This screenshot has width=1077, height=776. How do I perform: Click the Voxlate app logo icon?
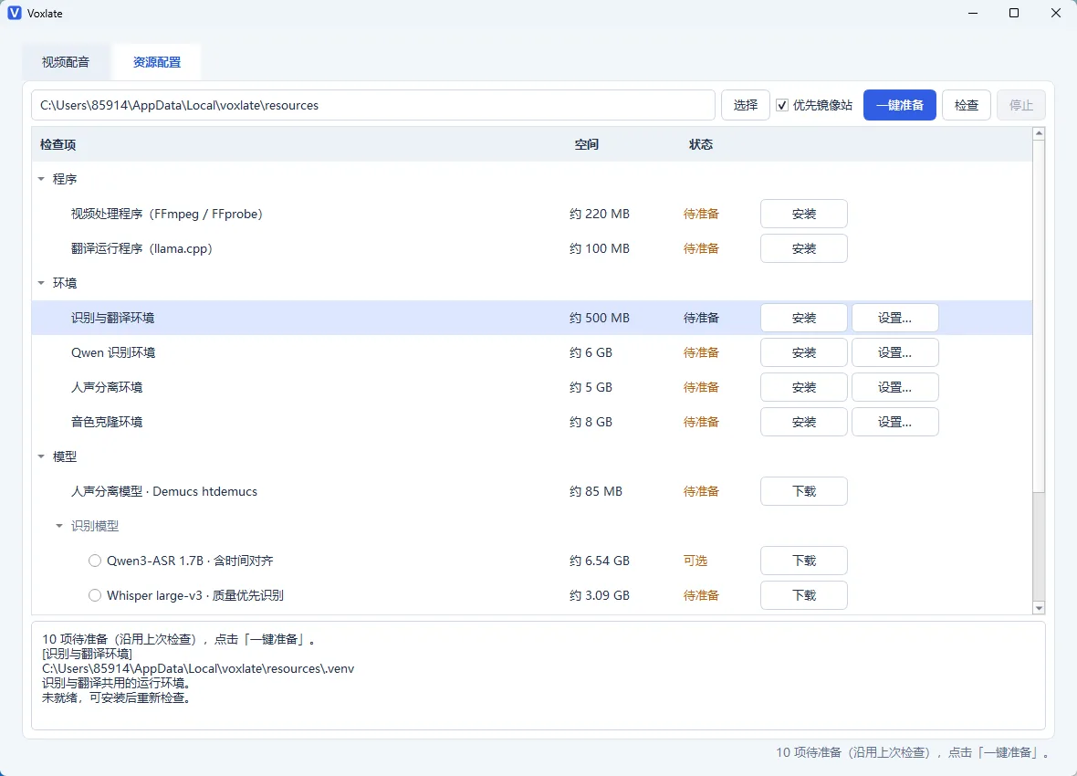(15, 13)
